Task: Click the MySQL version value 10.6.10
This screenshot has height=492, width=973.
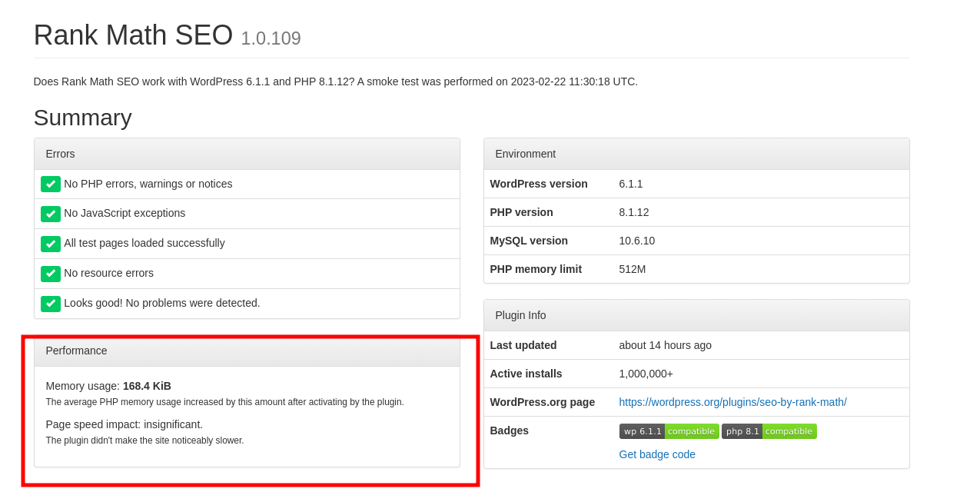Action: pos(637,241)
